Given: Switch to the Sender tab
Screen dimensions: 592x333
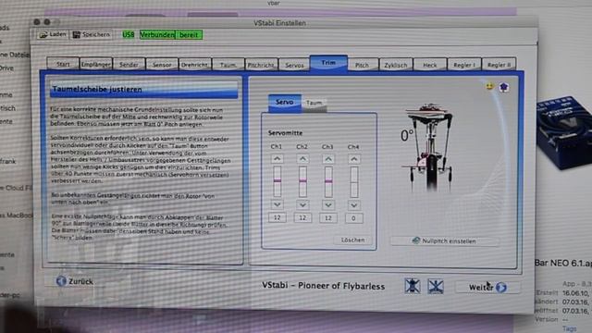Looking at the screenshot, I should pyautogui.click(x=129, y=65).
